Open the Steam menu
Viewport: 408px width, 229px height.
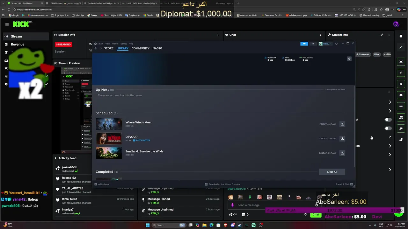pos(100,44)
